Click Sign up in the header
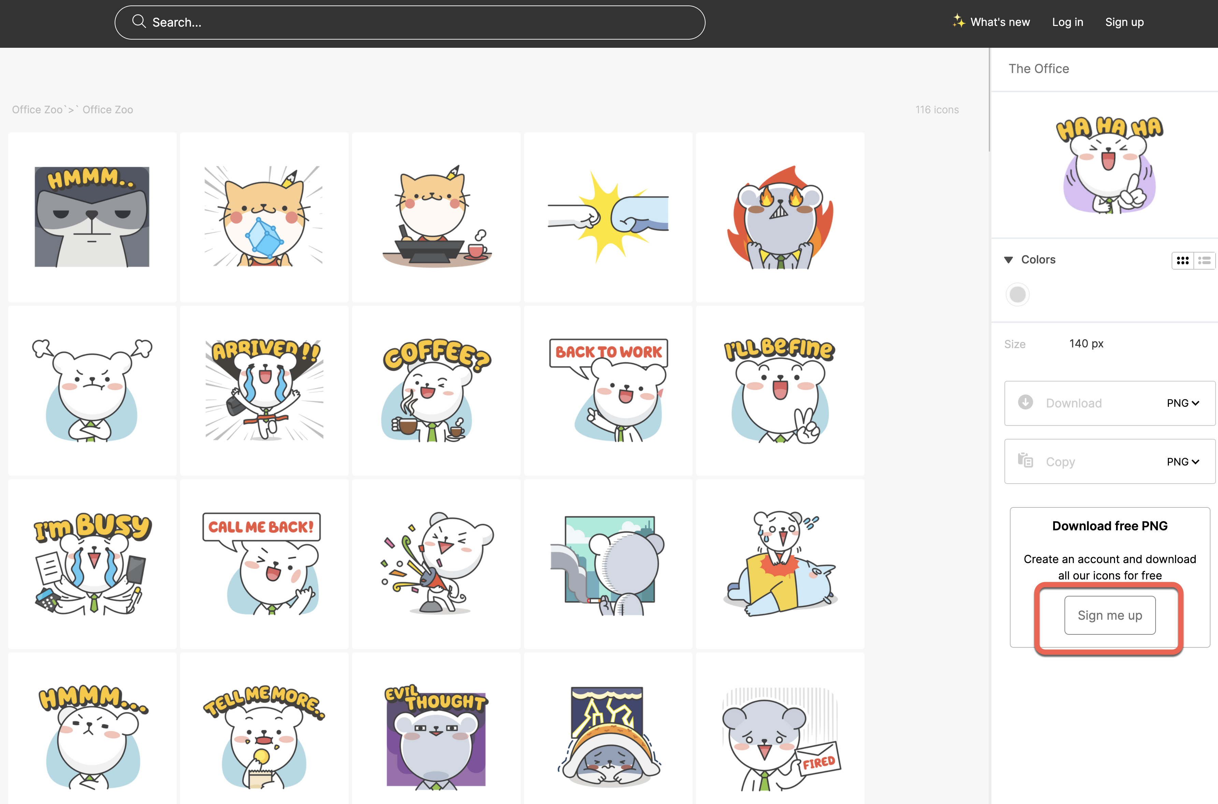The width and height of the screenshot is (1218, 804). click(1124, 22)
